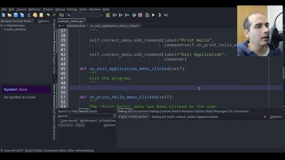Click the Save All files icon
The width and height of the screenshot is (285, 160).
22,15
